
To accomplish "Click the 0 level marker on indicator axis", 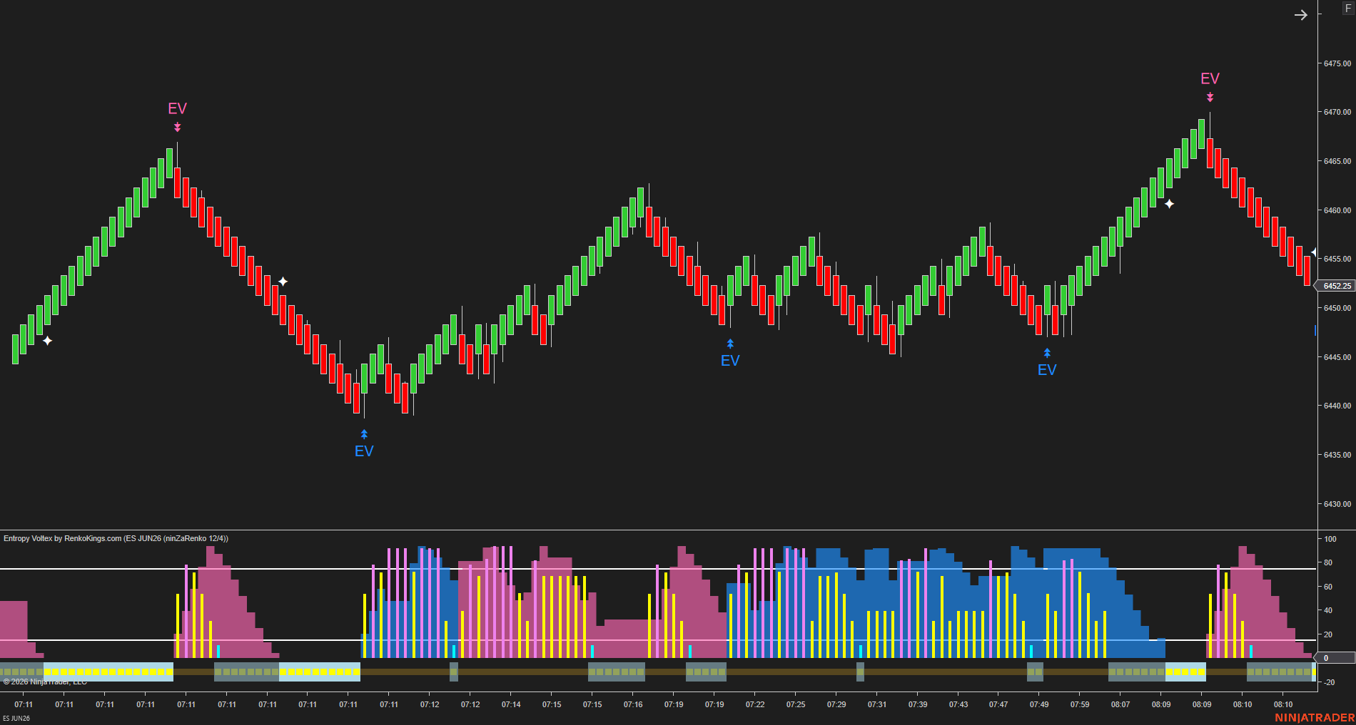I will pyautogui.click(x=1327, y=658).
